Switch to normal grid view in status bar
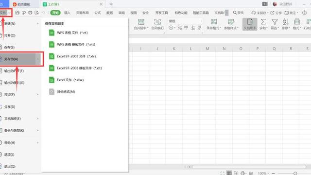311x175 pixels. pos(229,173)
